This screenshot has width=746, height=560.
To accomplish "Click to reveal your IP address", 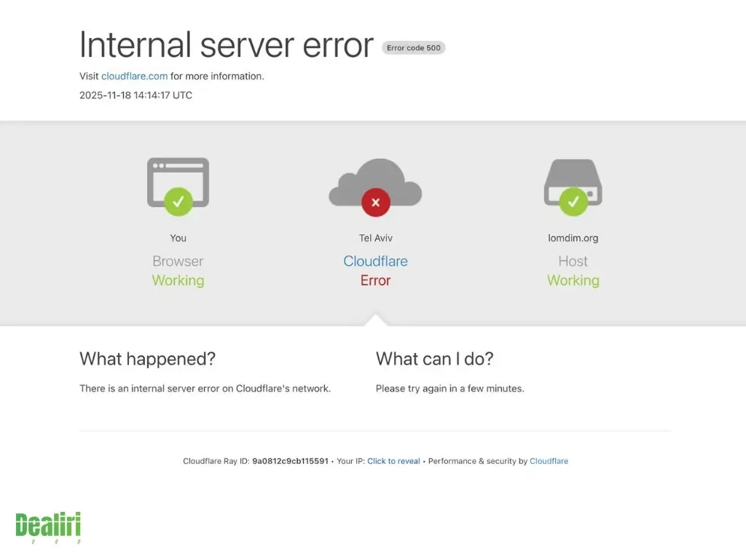I will [x=393, y=461].
